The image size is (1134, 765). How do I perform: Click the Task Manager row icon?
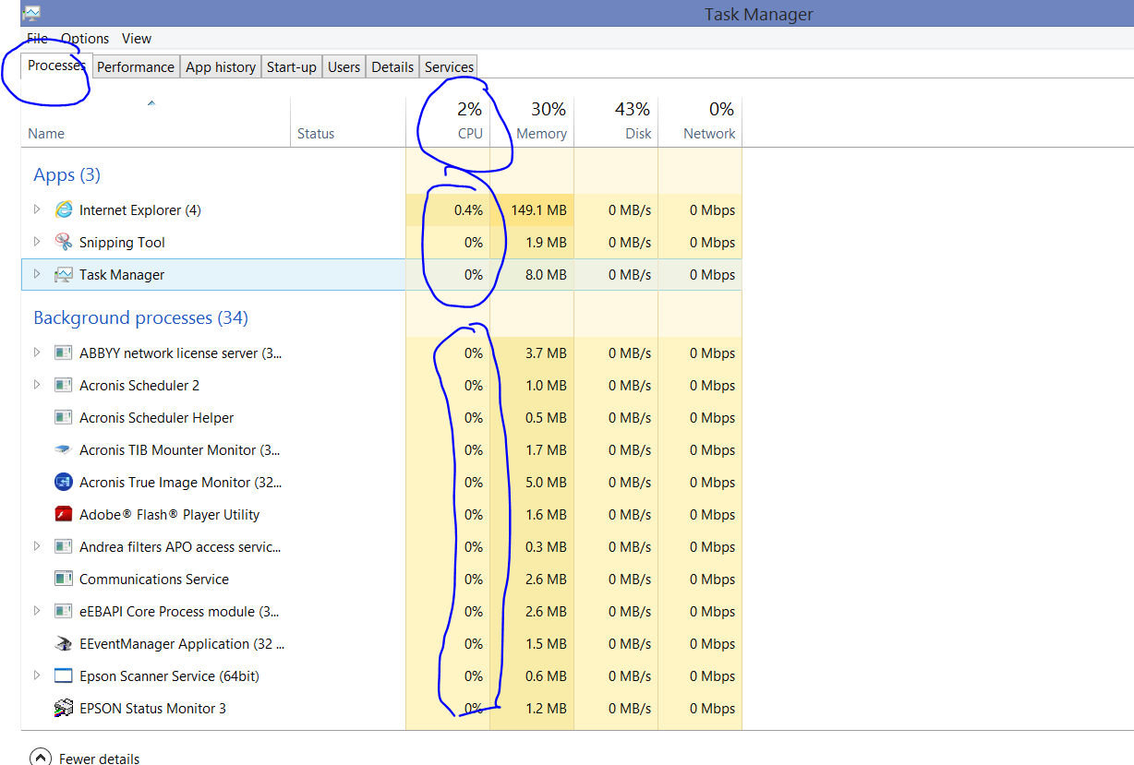click(63, 274)
